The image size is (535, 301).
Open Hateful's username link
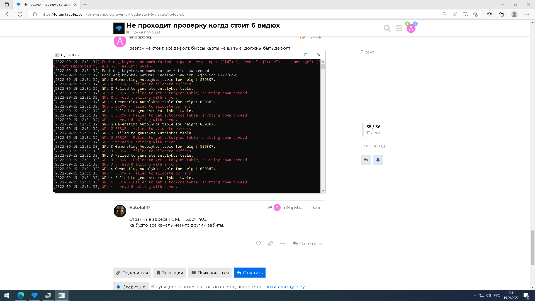pyautogui.click(x=137, y=208)
